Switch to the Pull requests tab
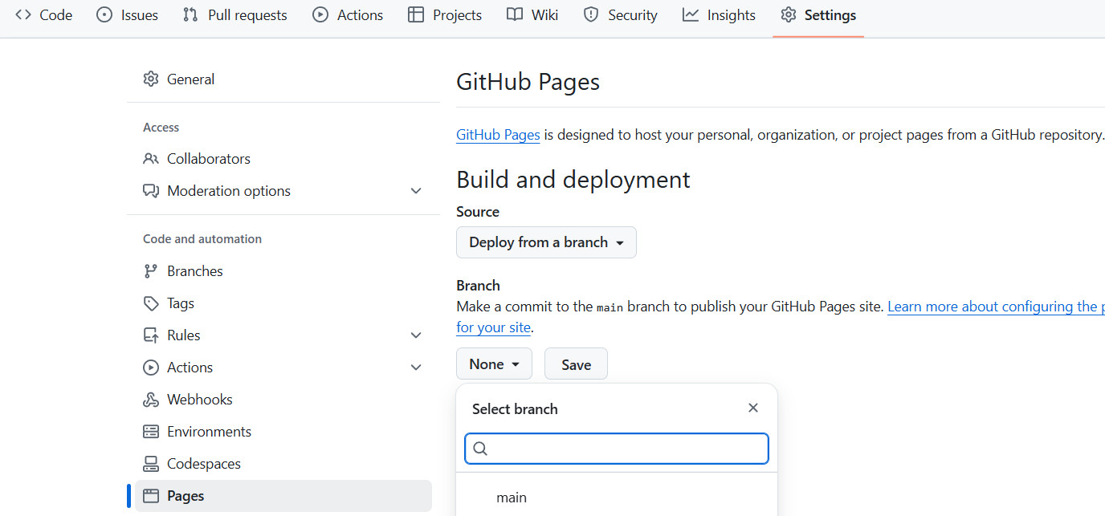 [x=234, y=15]
